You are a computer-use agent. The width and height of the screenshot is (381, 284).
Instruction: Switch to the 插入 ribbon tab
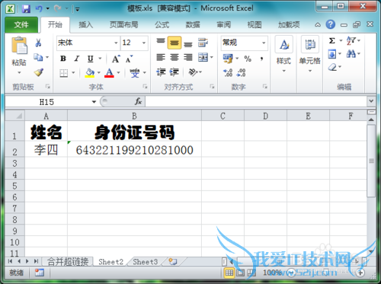click(85, 24)
